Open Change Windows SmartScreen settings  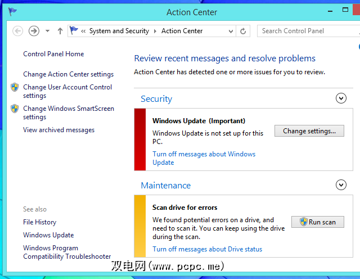69,112
